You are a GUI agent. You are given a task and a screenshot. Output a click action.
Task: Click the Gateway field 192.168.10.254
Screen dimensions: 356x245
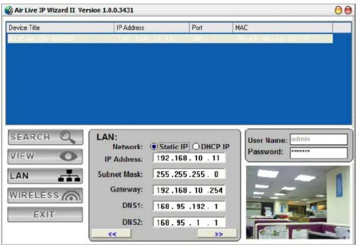point(189,190)
